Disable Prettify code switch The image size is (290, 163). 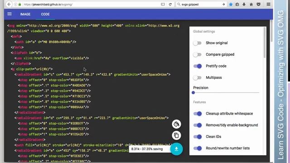(198, 66)
